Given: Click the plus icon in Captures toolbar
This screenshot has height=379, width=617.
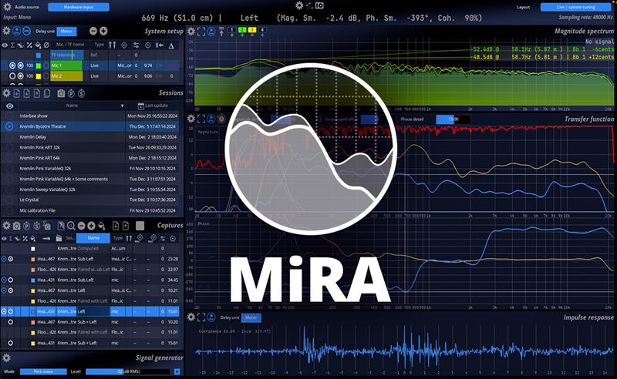Looking at the screenshot, I should pyautogui.click(x=91, y=226).
